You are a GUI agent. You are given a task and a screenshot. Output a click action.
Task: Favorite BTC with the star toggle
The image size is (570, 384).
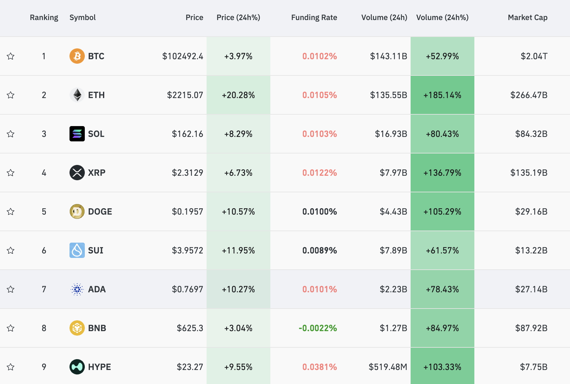(x=11, y=56)
